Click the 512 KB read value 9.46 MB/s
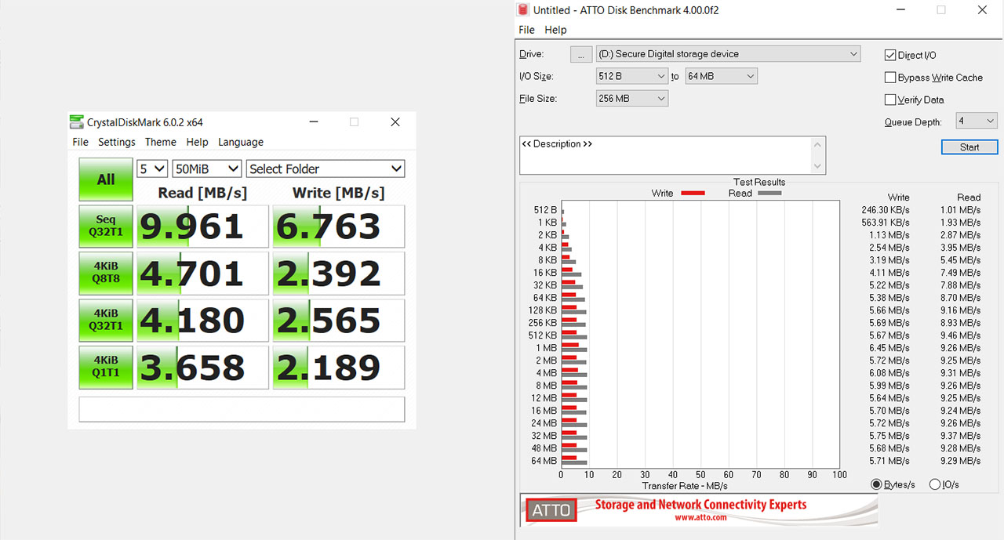The image size is (1004, 540). (x=960, y=335)
